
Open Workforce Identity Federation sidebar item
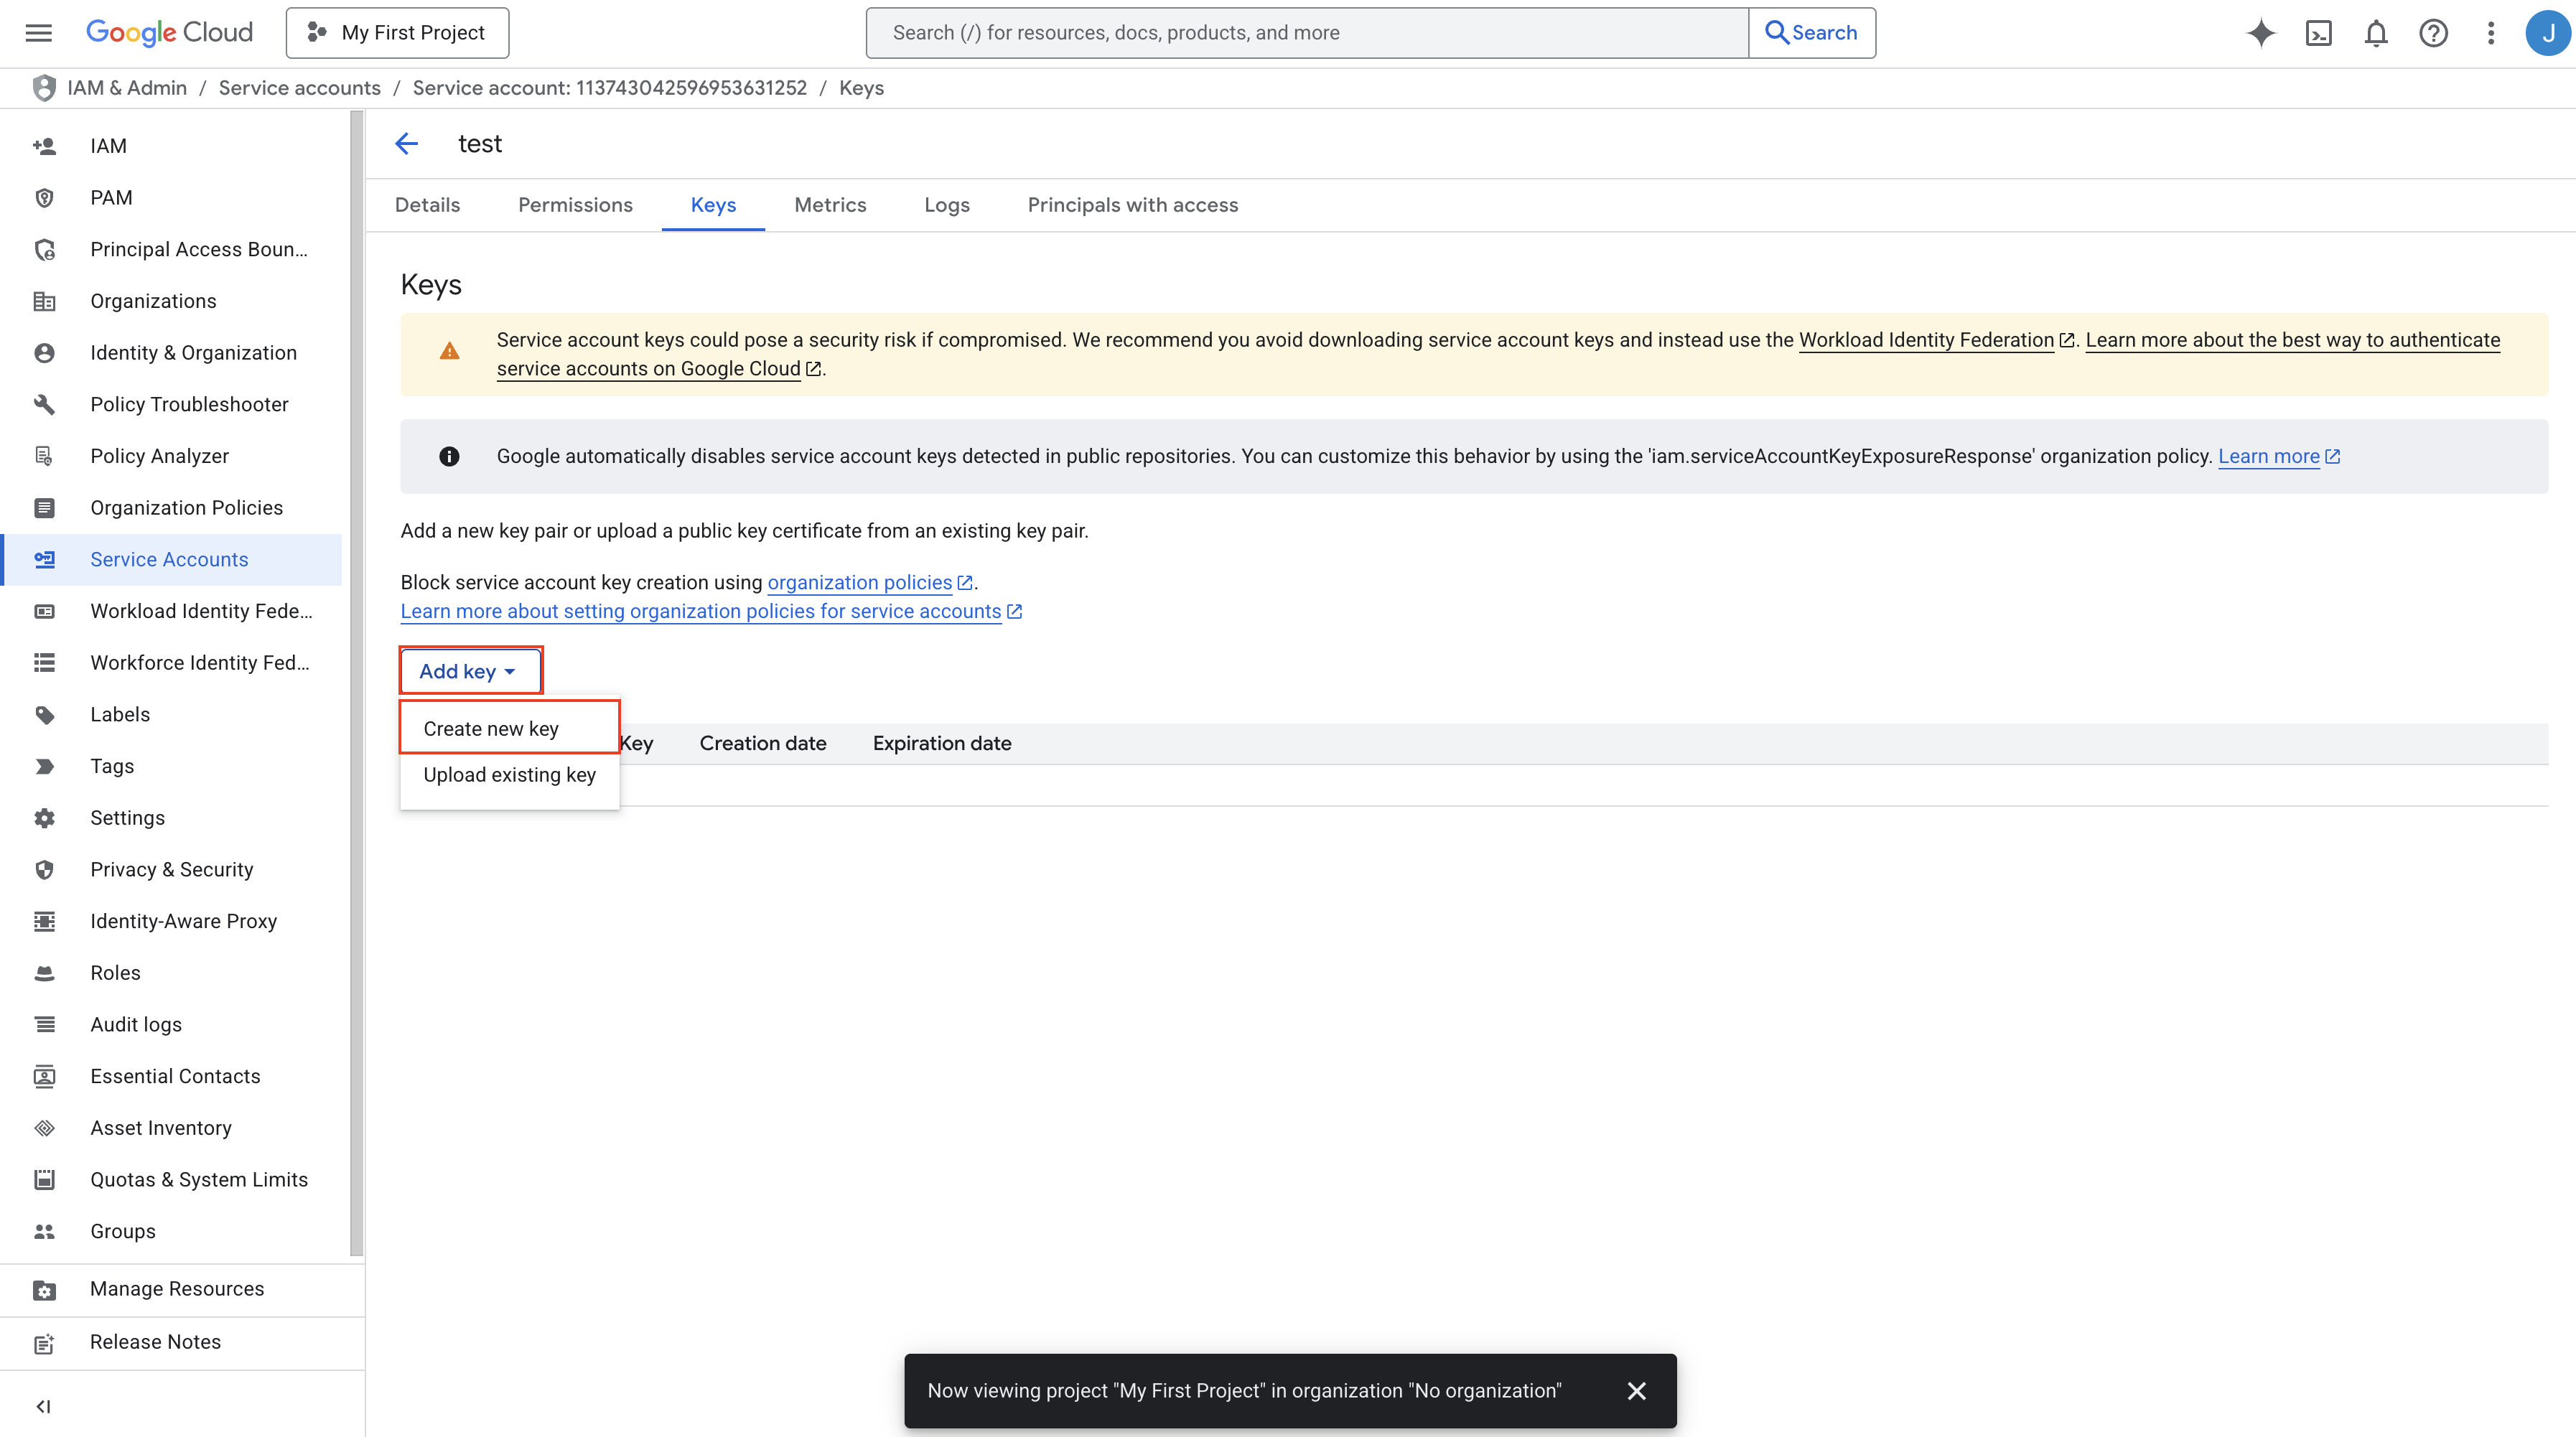pyautogui.click(x=172, y=663)
